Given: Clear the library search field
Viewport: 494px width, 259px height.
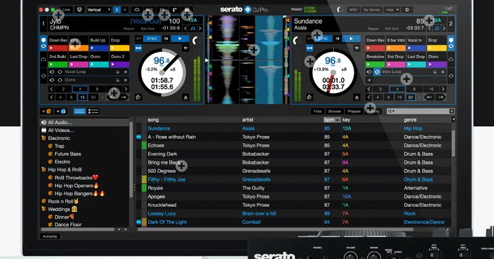Looking at the screenshot, I should (x=451, y=111).
